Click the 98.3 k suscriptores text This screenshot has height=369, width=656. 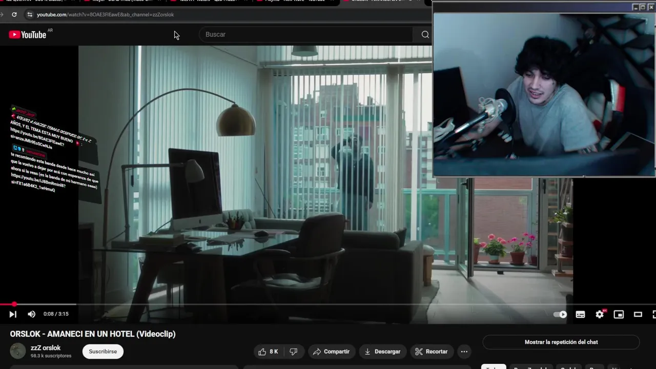pos(51,356)
